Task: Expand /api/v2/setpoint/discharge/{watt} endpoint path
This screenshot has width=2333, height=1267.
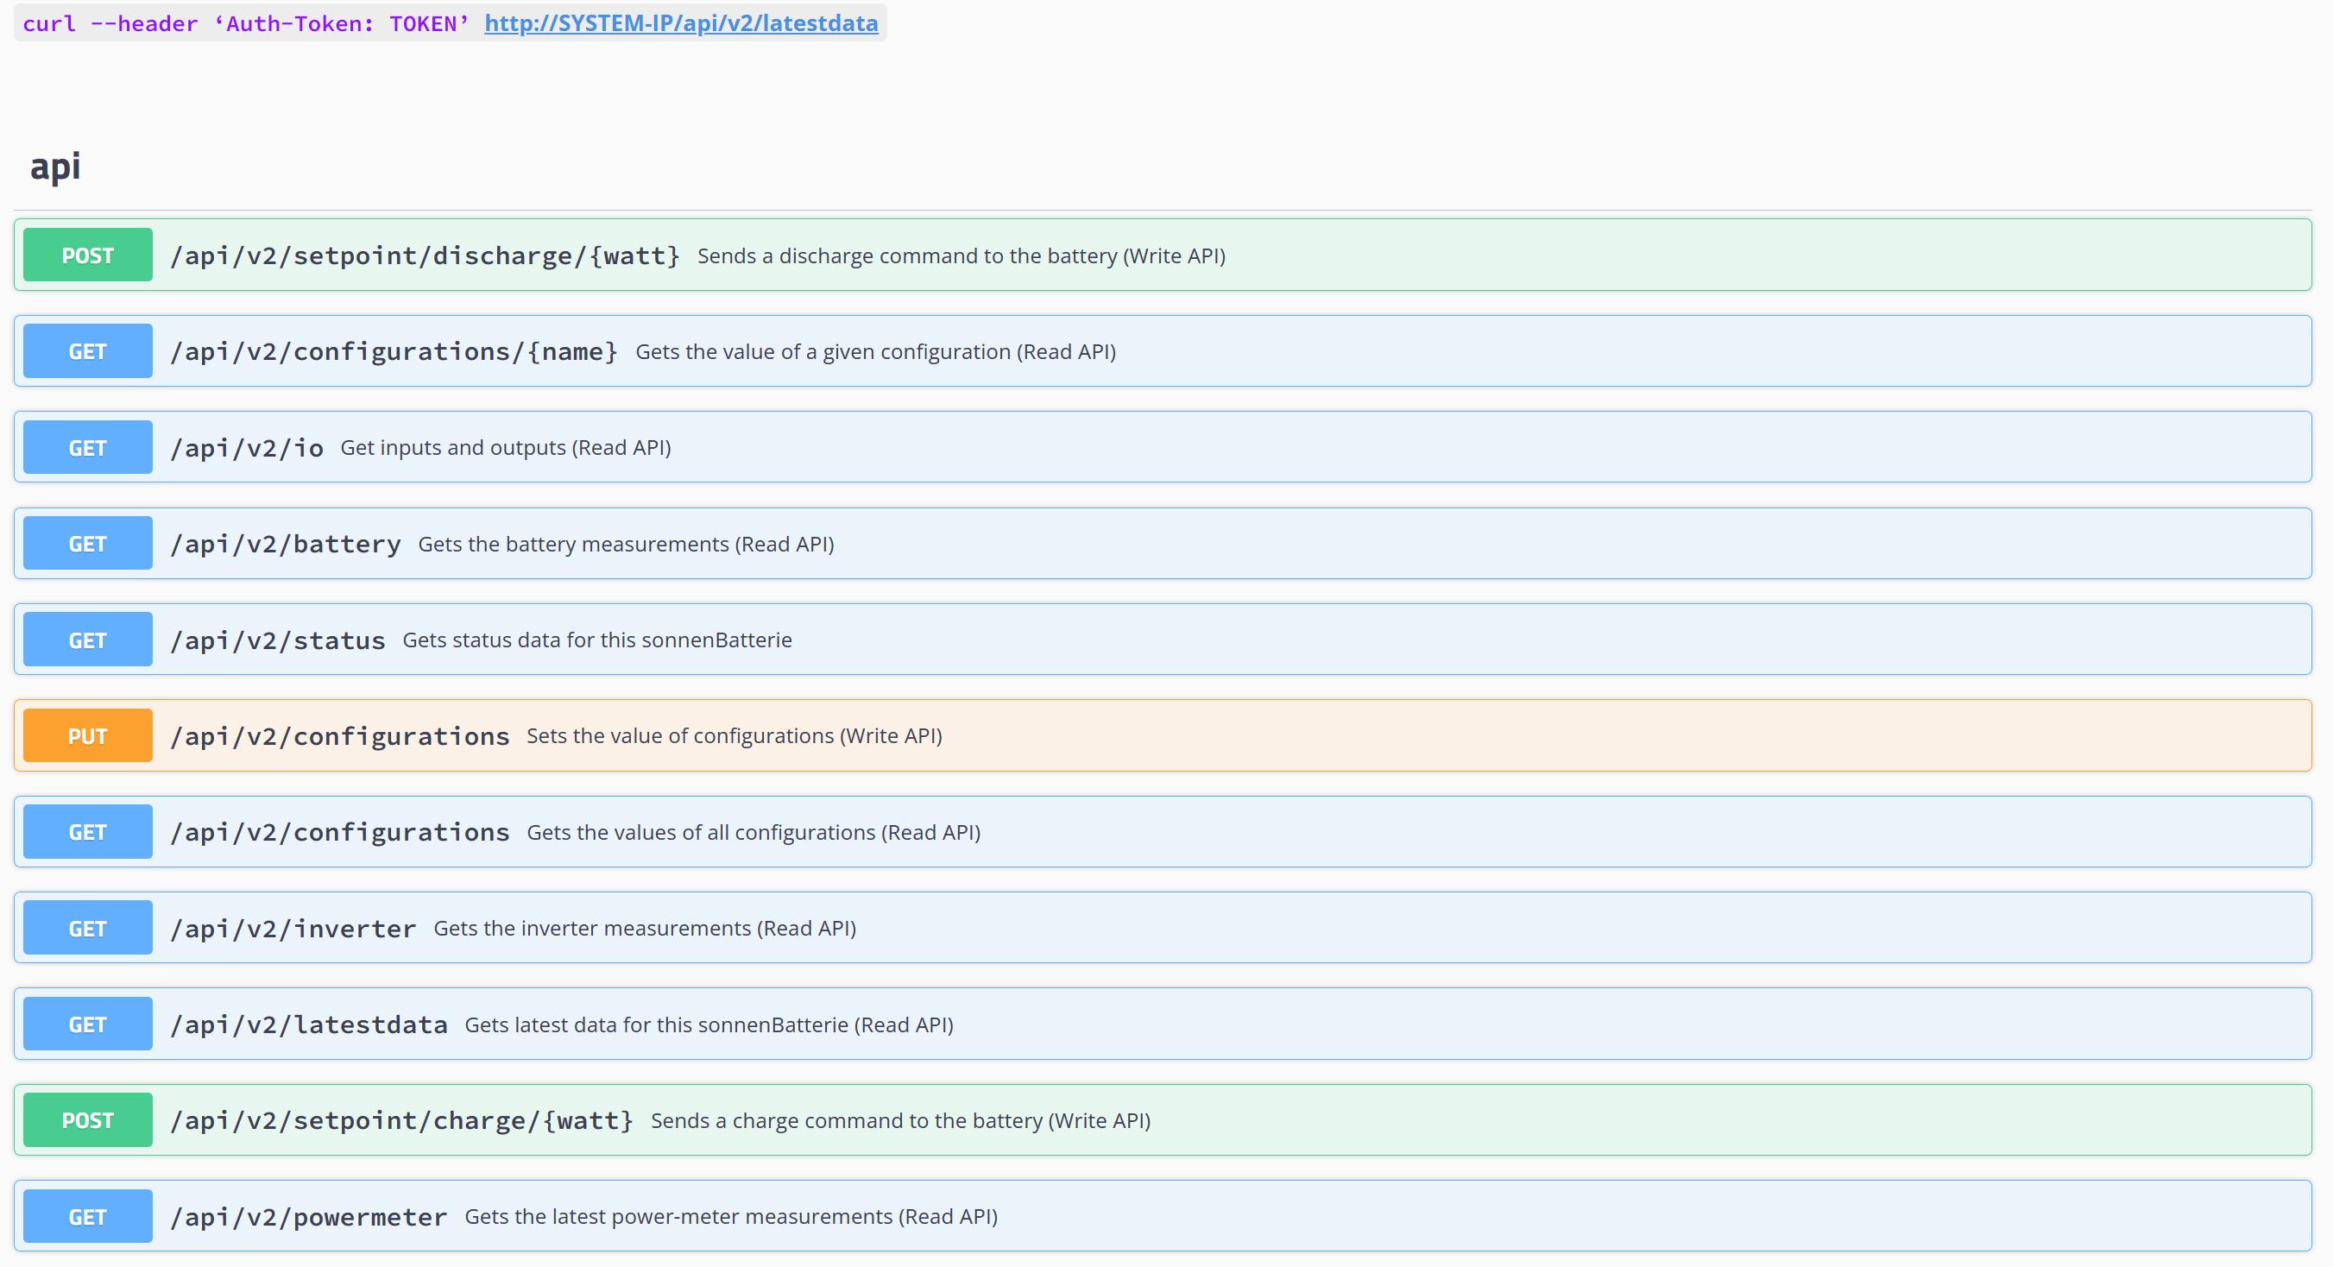Action: click(x=425, y=255)
